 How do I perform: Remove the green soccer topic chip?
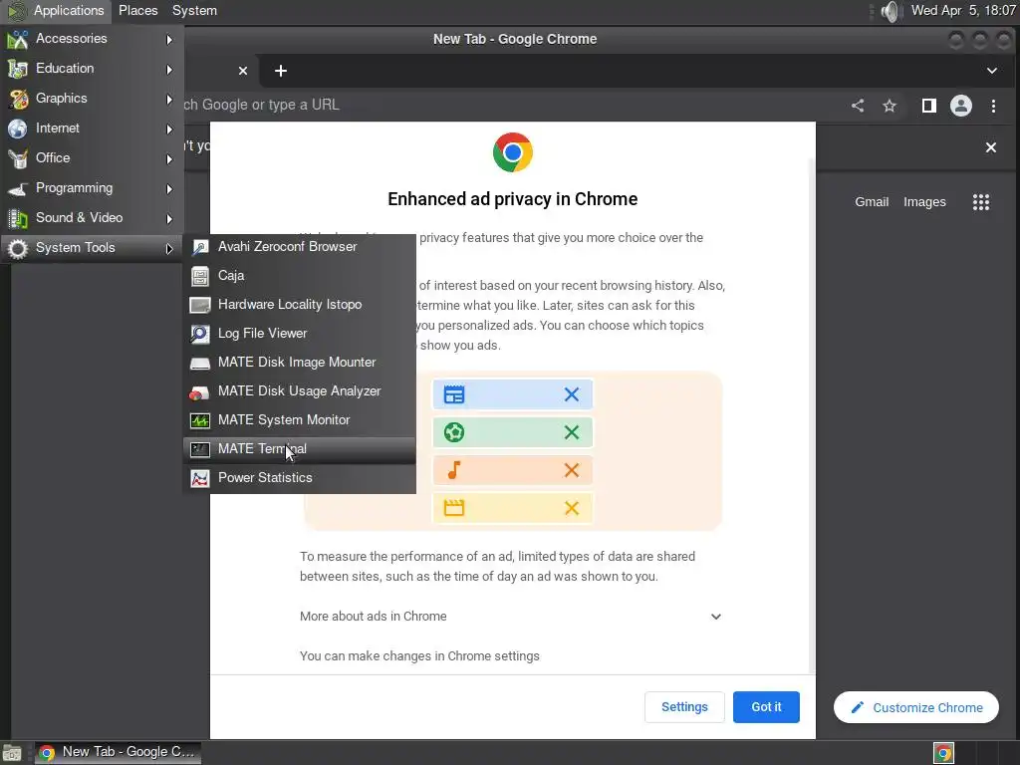(571, 432)
